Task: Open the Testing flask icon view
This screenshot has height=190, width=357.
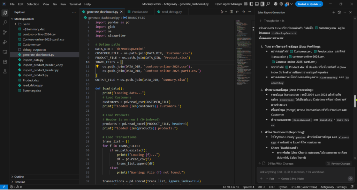Action: [x=5, y=71]
